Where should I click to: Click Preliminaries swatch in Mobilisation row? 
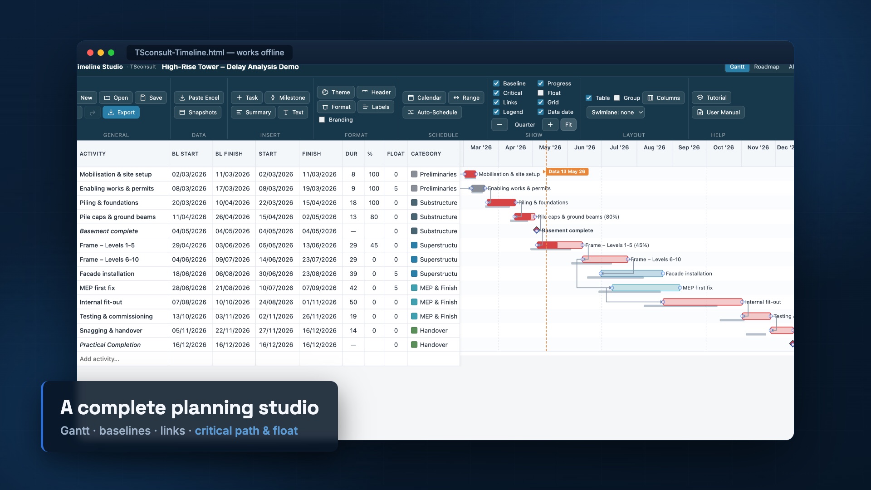tap(414, 174)
